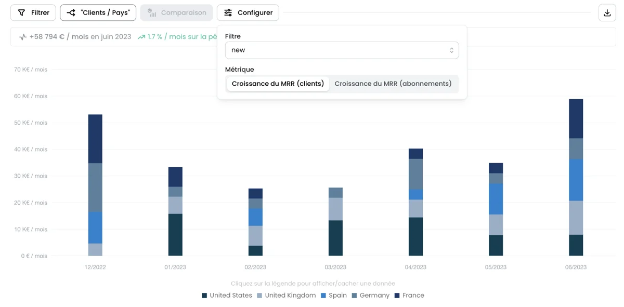Viewport: 624px width, 307px height.
Task: Click the funnel icon in Filtrer
Action: [x=21, y=12]
